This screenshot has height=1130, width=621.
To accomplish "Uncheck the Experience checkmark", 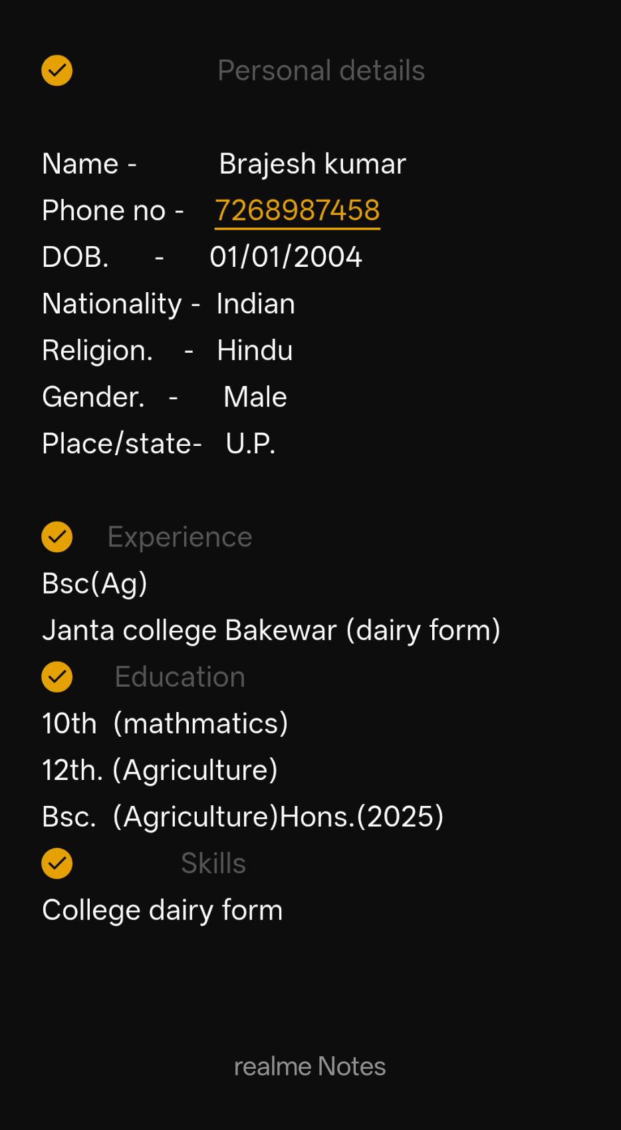I will (x=57, y=537).
